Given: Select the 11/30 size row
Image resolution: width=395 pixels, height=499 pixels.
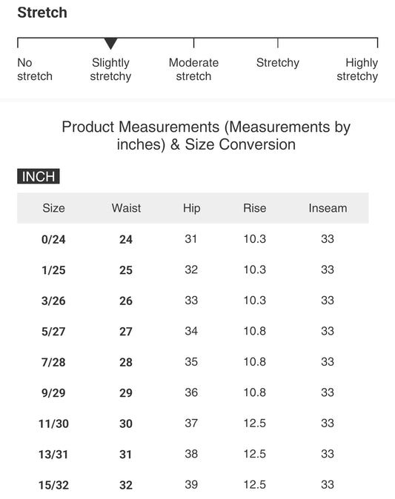Looking at the screenshot, I should [193, 423].
